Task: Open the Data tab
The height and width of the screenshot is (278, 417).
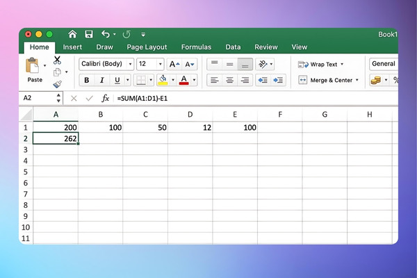Action: 233,47
